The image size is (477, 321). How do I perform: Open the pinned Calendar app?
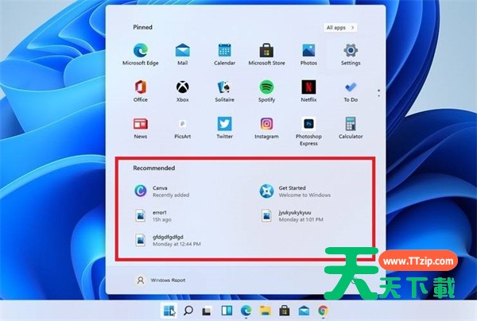[x=224, y=54]
